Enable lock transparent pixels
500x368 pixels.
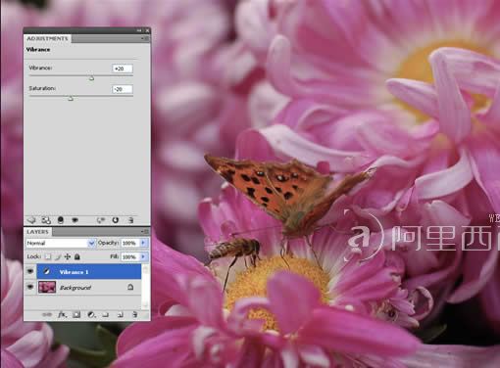[x=48, y=256]
